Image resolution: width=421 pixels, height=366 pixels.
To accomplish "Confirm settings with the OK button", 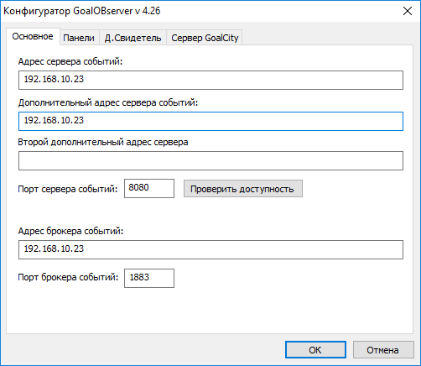I will (x=315, y=350).
